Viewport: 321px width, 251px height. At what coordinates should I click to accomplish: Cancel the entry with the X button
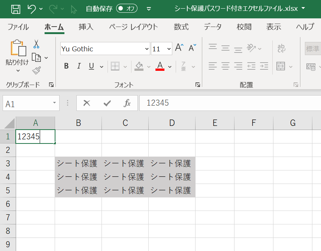tap(87, 103)
